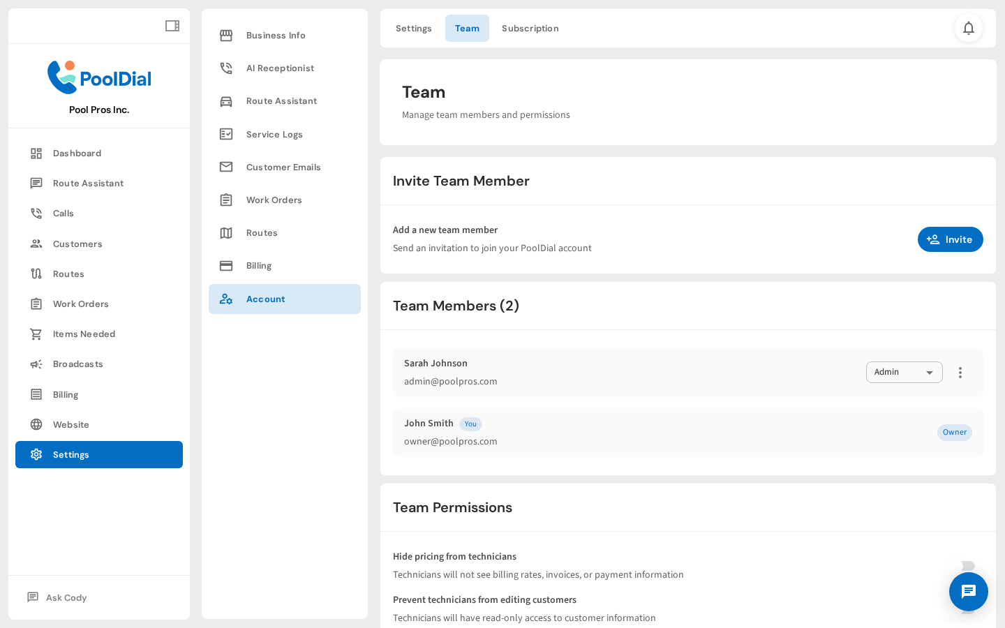Switch to the Subscription tab
The width and height of the screenshot is (1005, 628).
(530, 28)
